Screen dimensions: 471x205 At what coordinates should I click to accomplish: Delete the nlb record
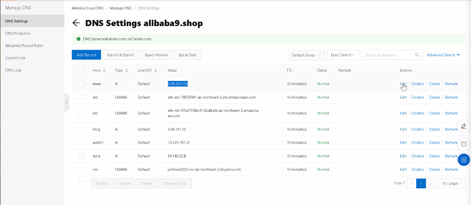click(x=435, y=113)
